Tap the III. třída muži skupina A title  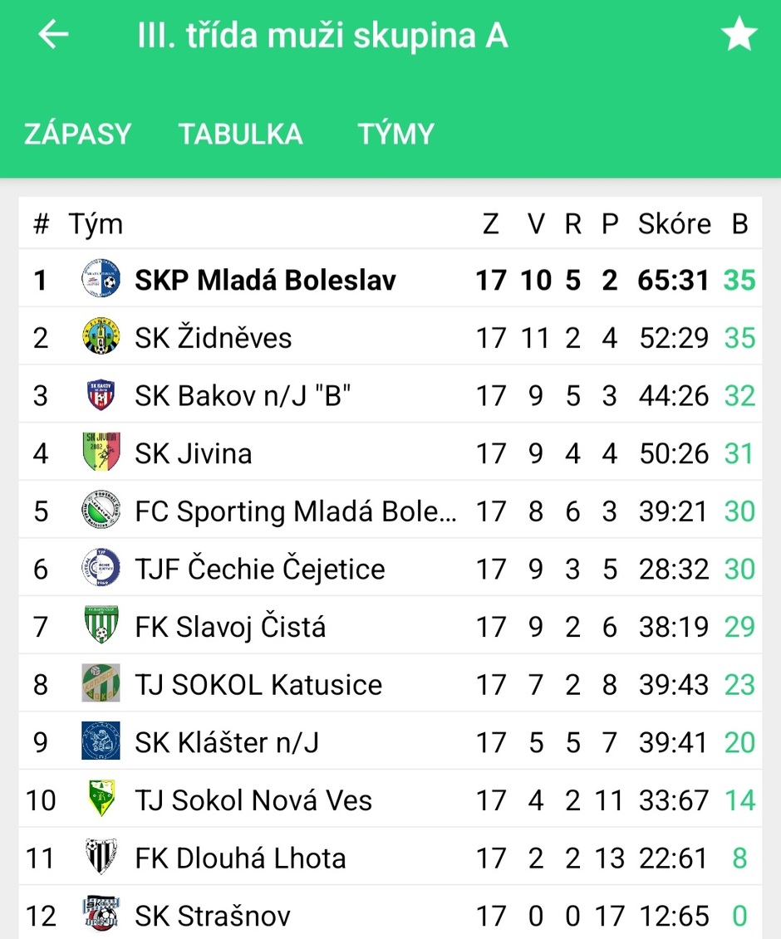(x=322, y=36)
